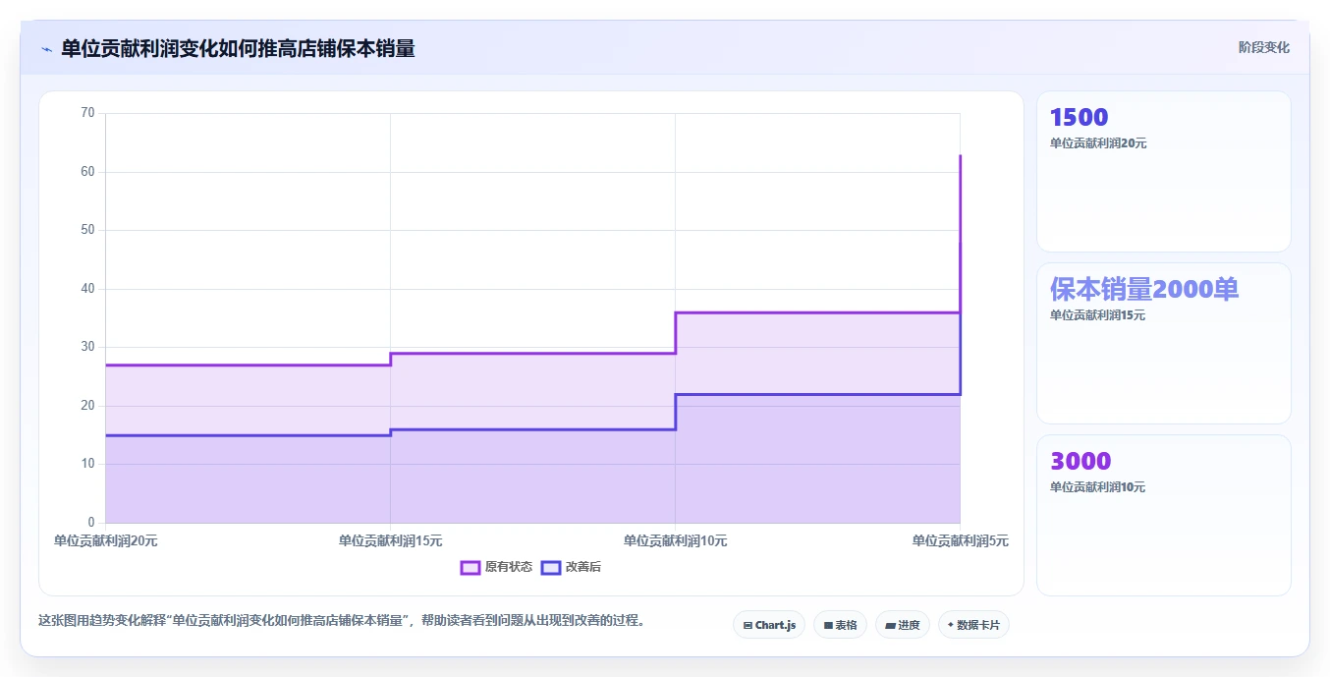Select the 数据卡片 tag

pos(973,625)
